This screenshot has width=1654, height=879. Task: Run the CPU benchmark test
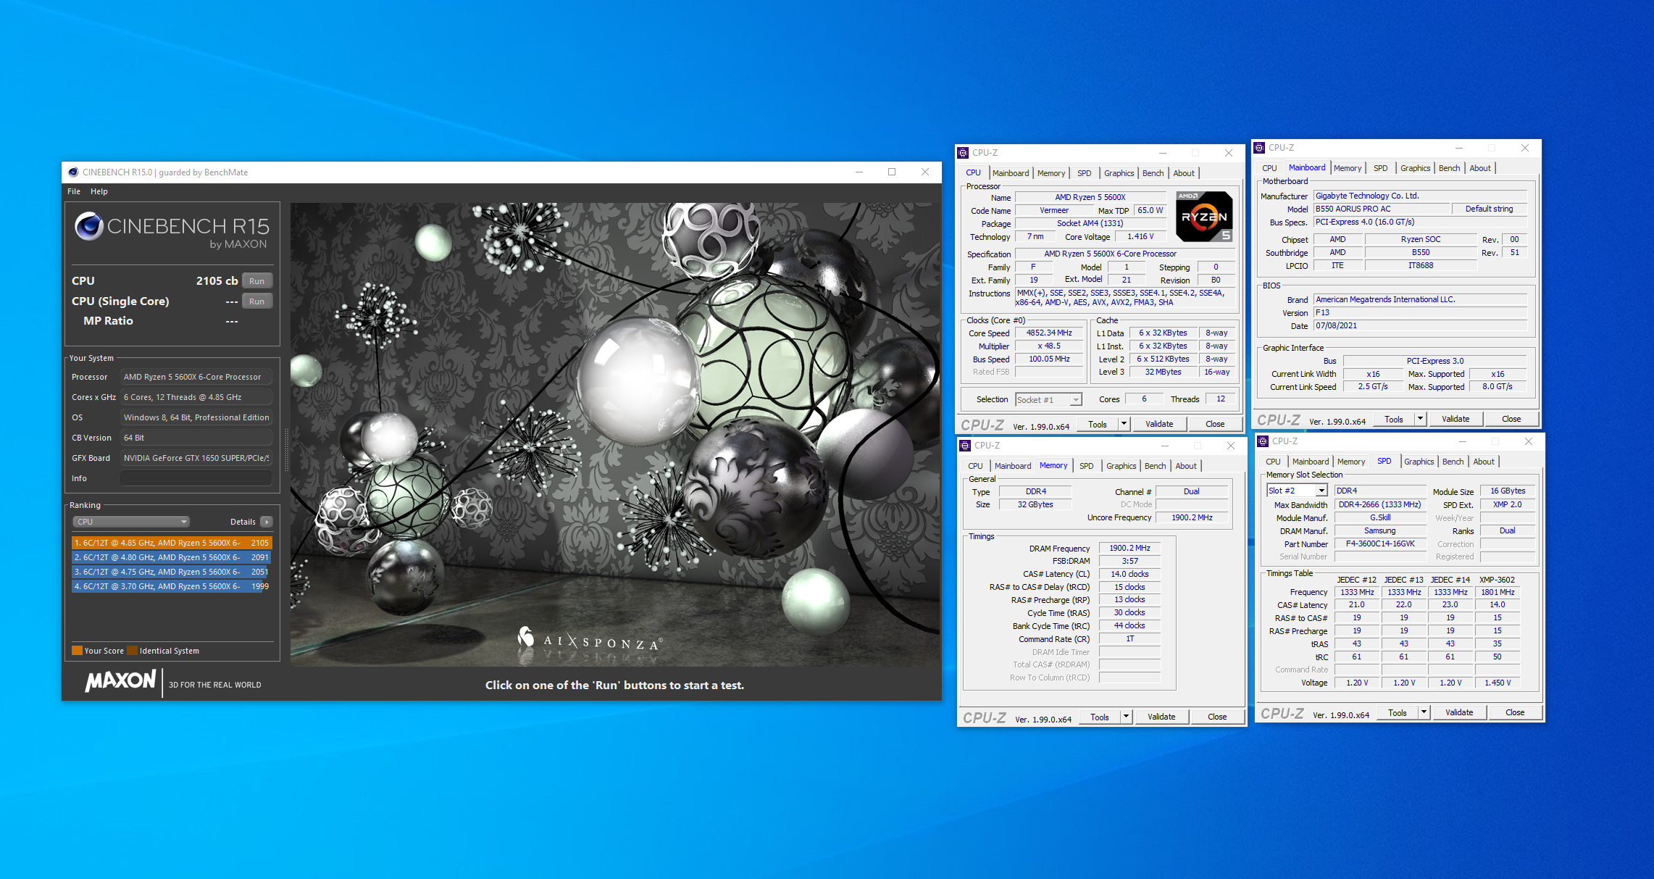coord(257,281)
